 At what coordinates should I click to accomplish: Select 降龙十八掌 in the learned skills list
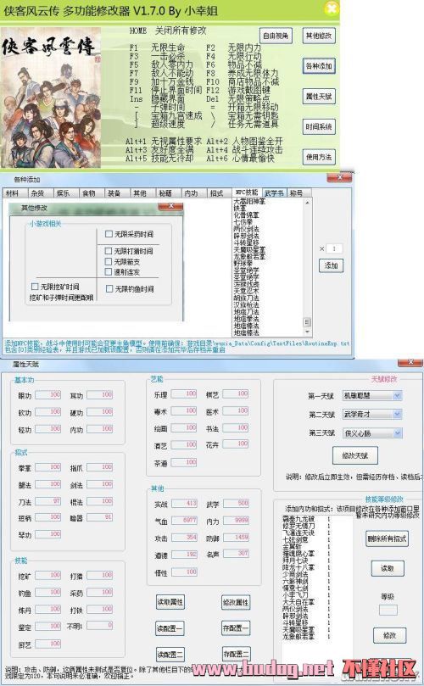[298, 567]
